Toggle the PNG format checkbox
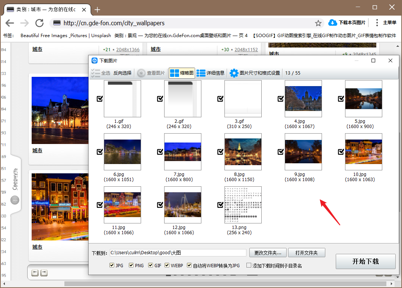This screenshot has width=402, height=288. point(131,265)
